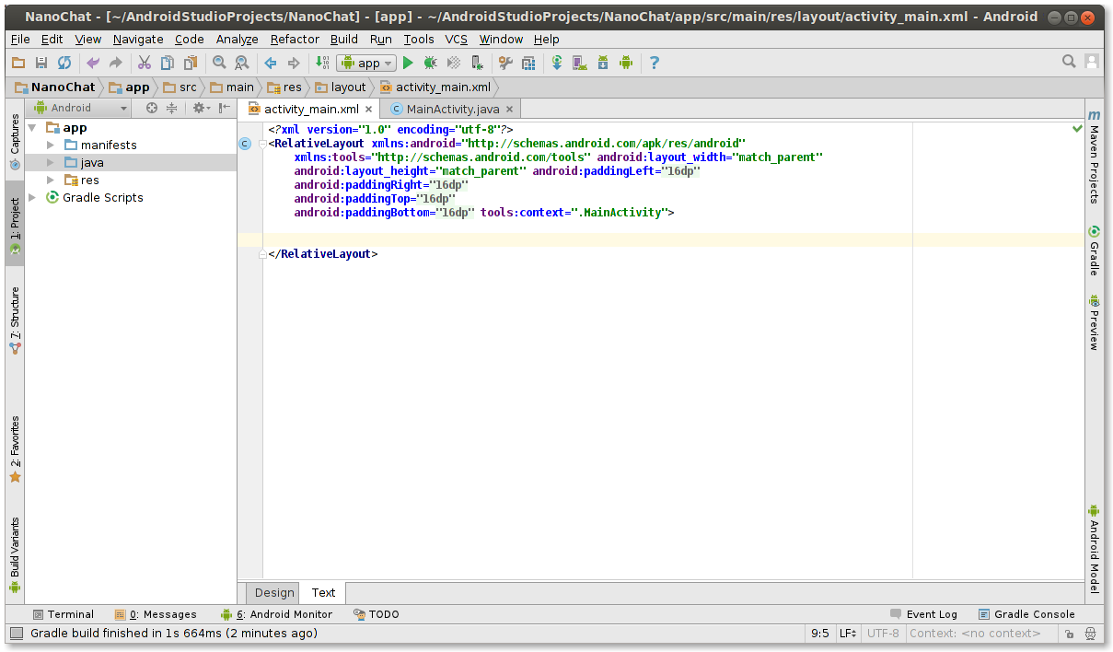Expand Gradle Scripts node

(x=33, y=198)
